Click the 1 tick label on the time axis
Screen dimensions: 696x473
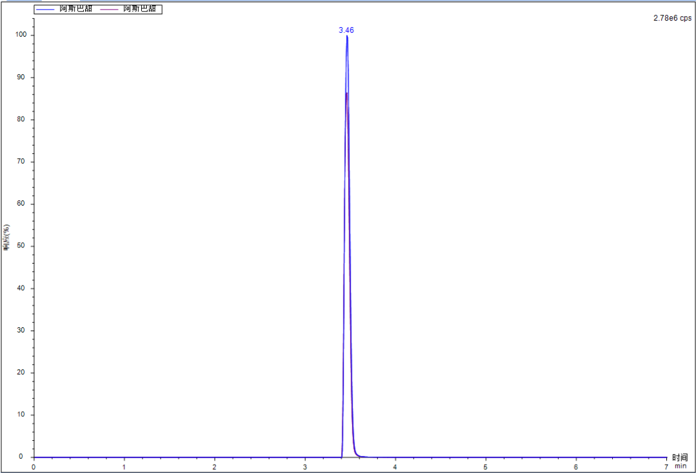(124, 467)
